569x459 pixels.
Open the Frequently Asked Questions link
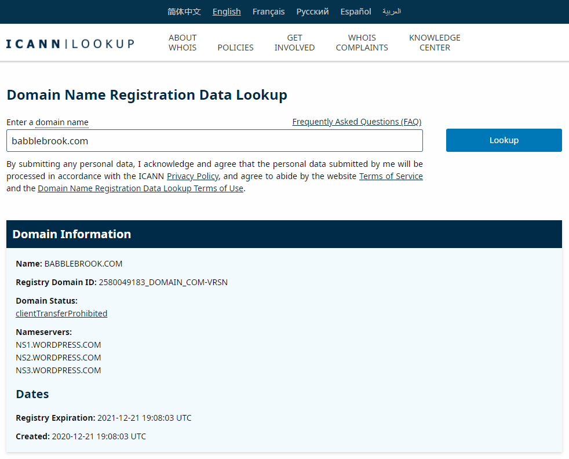tap(356, 121)
